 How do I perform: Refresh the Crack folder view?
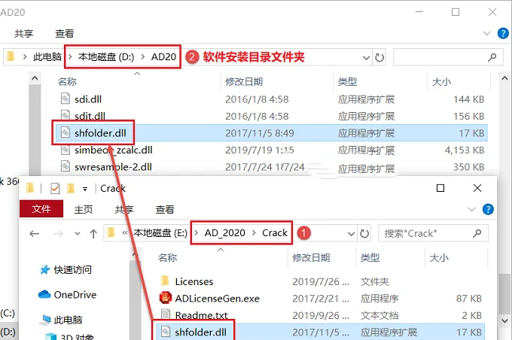(364, 234)
